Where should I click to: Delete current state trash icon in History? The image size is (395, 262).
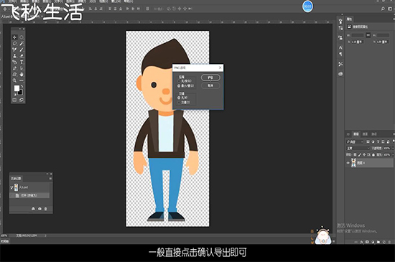tap(45, 209)
